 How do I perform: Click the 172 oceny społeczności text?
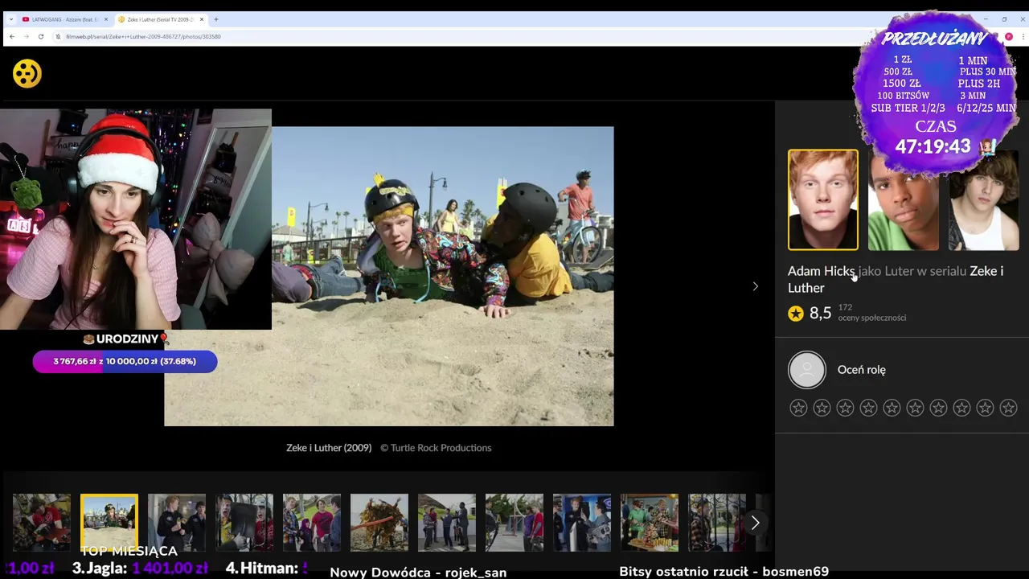point(871,312)
